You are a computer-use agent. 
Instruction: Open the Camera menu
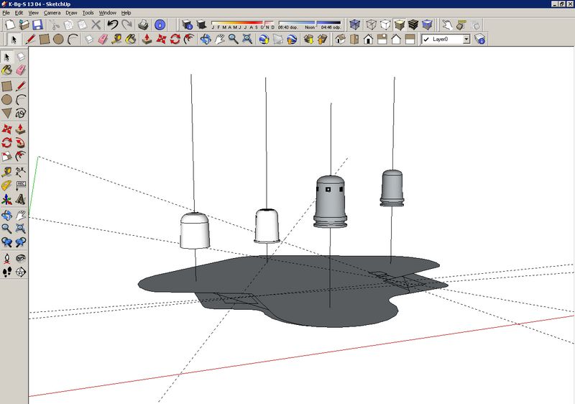pyautogui.click(x=51, y=13)
